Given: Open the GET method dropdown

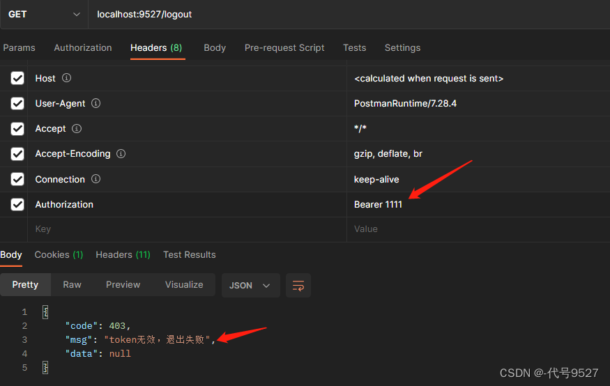Looking at the screenshot, I should (x=44, y=15).
